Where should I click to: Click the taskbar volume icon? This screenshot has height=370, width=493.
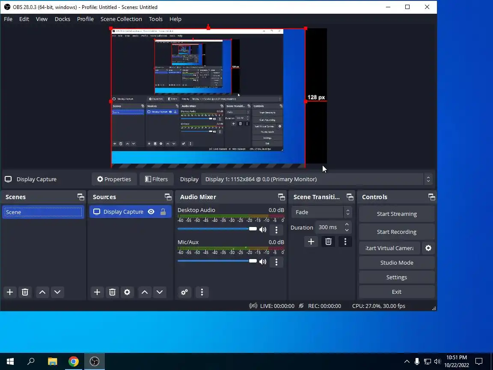(437, 361)
